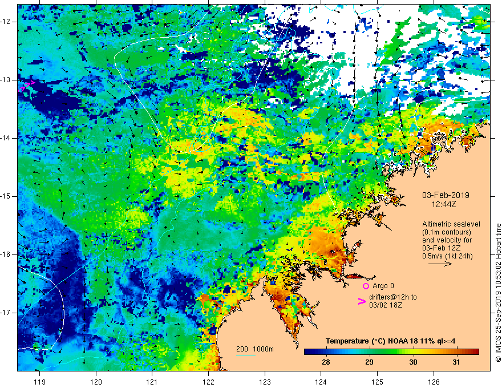Click latitude axis label -15
Viewport: 502px width, 388px height.
coord(6,196)
